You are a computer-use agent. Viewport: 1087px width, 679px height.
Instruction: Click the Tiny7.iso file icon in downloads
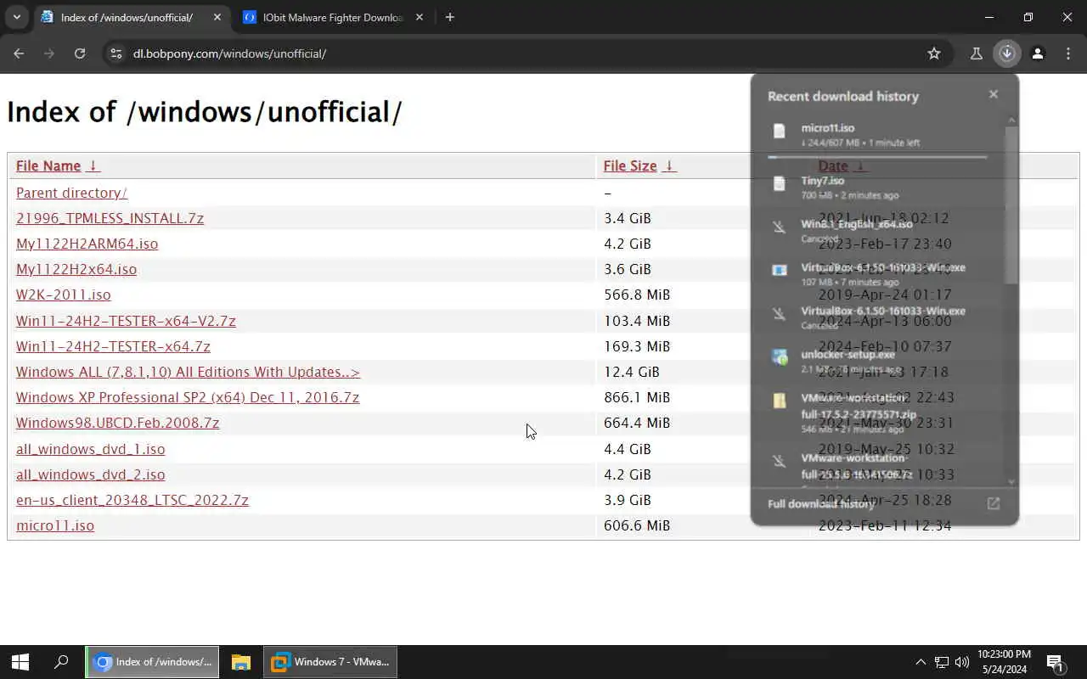point(780,183)
